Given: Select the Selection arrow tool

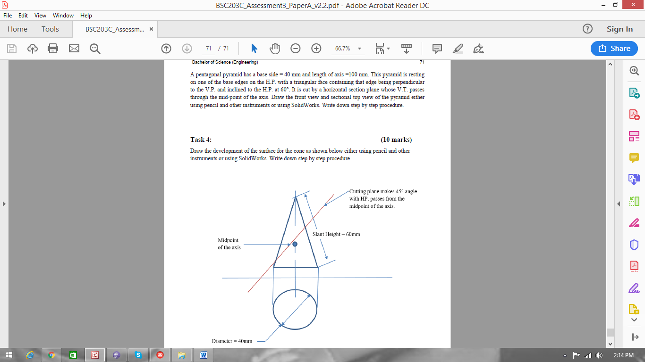Looking at the screenshot, I should pos(254,48).
